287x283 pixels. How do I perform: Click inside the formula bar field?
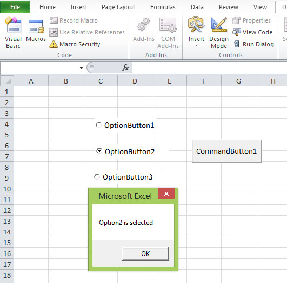(209, 67)
